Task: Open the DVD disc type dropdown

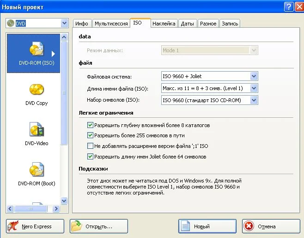Action: click(64, 24)
